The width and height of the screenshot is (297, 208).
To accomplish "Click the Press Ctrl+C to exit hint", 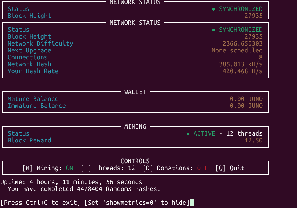I will tap(40, 203).
